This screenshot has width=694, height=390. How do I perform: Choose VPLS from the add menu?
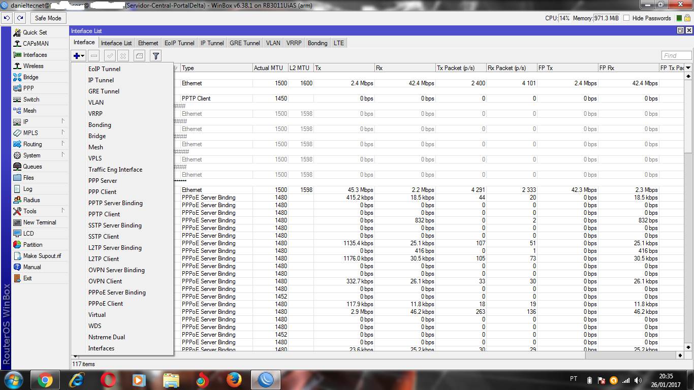(122, 158)
